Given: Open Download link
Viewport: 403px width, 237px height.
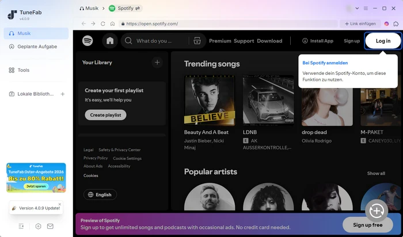Looking at the screenshot, I should (x=269, y=41).
